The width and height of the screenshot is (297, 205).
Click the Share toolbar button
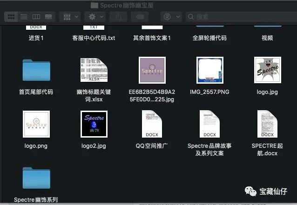pyautogui.click(x=118, y=17)
